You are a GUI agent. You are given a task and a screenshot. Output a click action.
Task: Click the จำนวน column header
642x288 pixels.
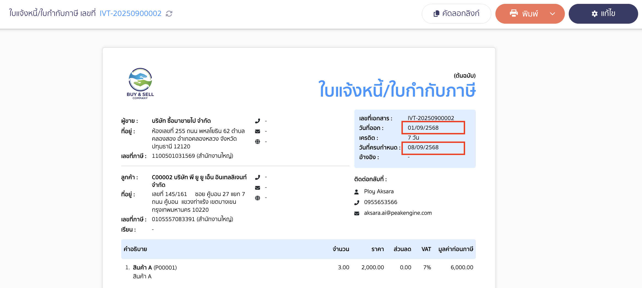341,249
